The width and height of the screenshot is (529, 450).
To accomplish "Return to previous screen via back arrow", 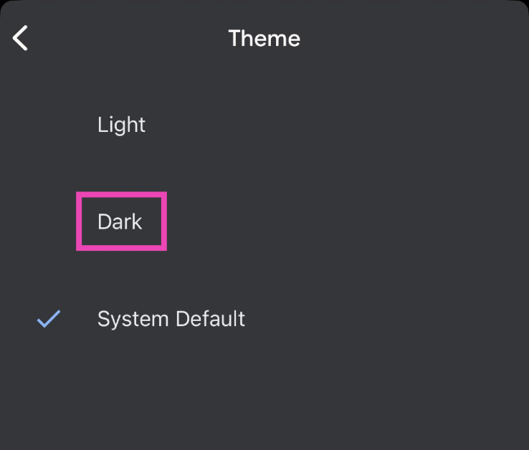I will coord(21,38).
